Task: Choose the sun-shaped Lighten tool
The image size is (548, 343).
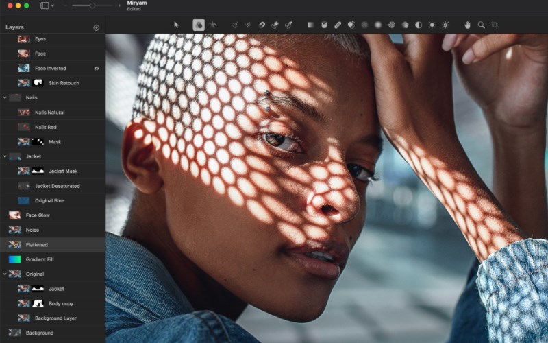Action: [432, 25]
